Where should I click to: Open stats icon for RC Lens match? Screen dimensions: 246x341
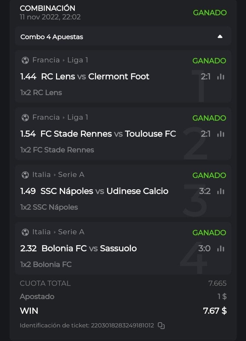(221, 77)
